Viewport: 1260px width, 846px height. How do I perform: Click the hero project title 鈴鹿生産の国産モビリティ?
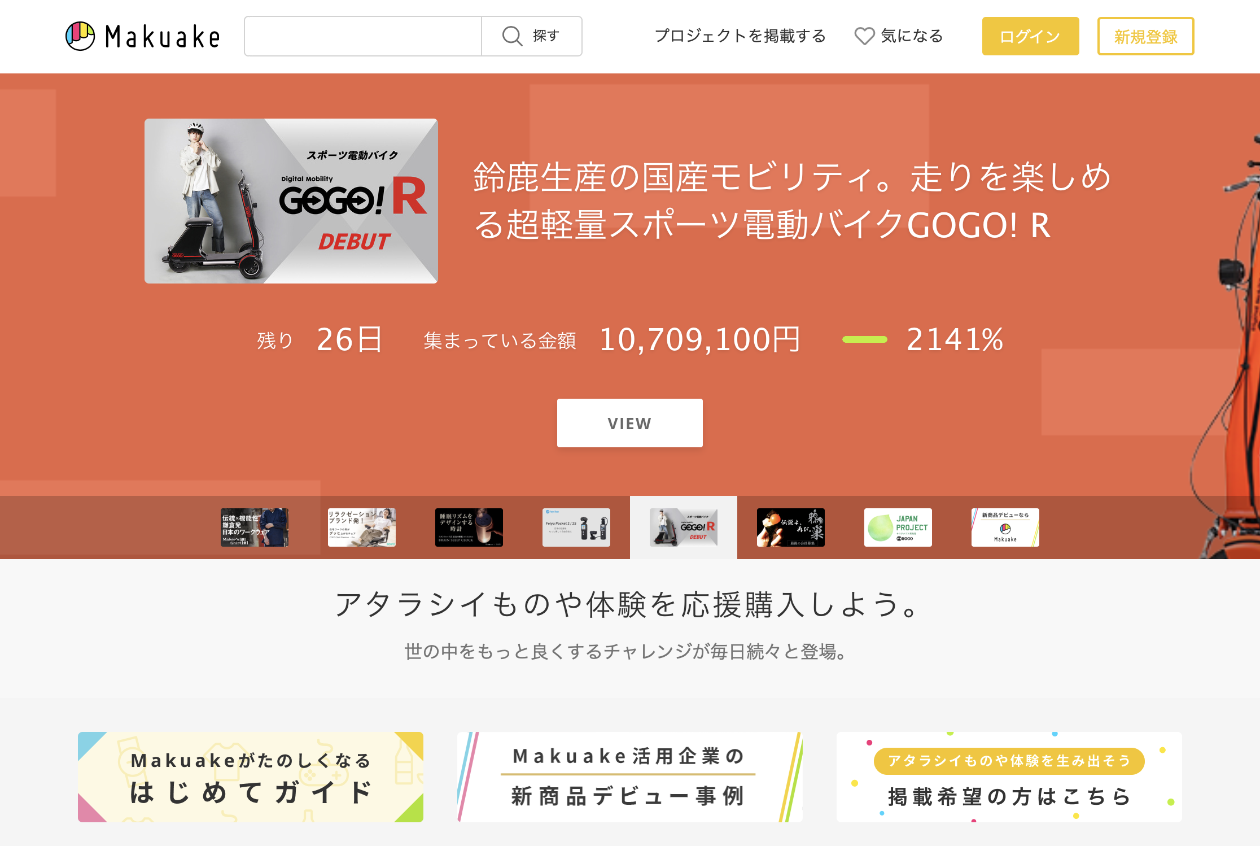pyautogui.click(x=792, y=200)
